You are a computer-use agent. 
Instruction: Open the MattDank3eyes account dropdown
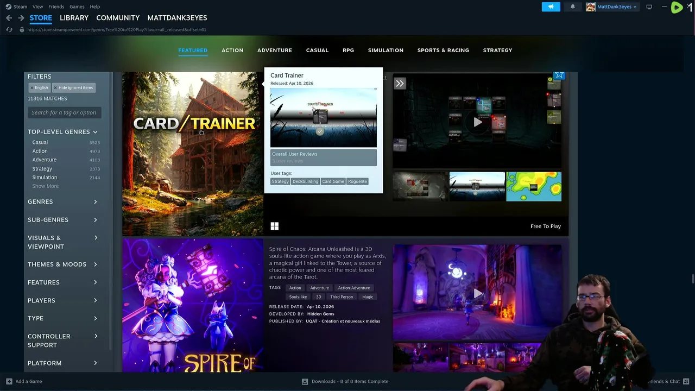(x=617, y=7)
